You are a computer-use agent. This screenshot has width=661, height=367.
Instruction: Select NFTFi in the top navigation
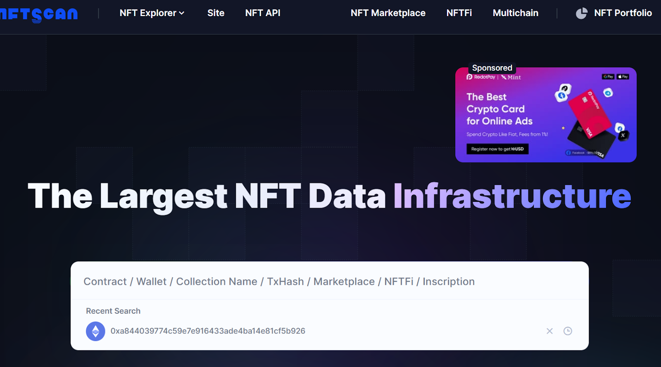(459, 13)
